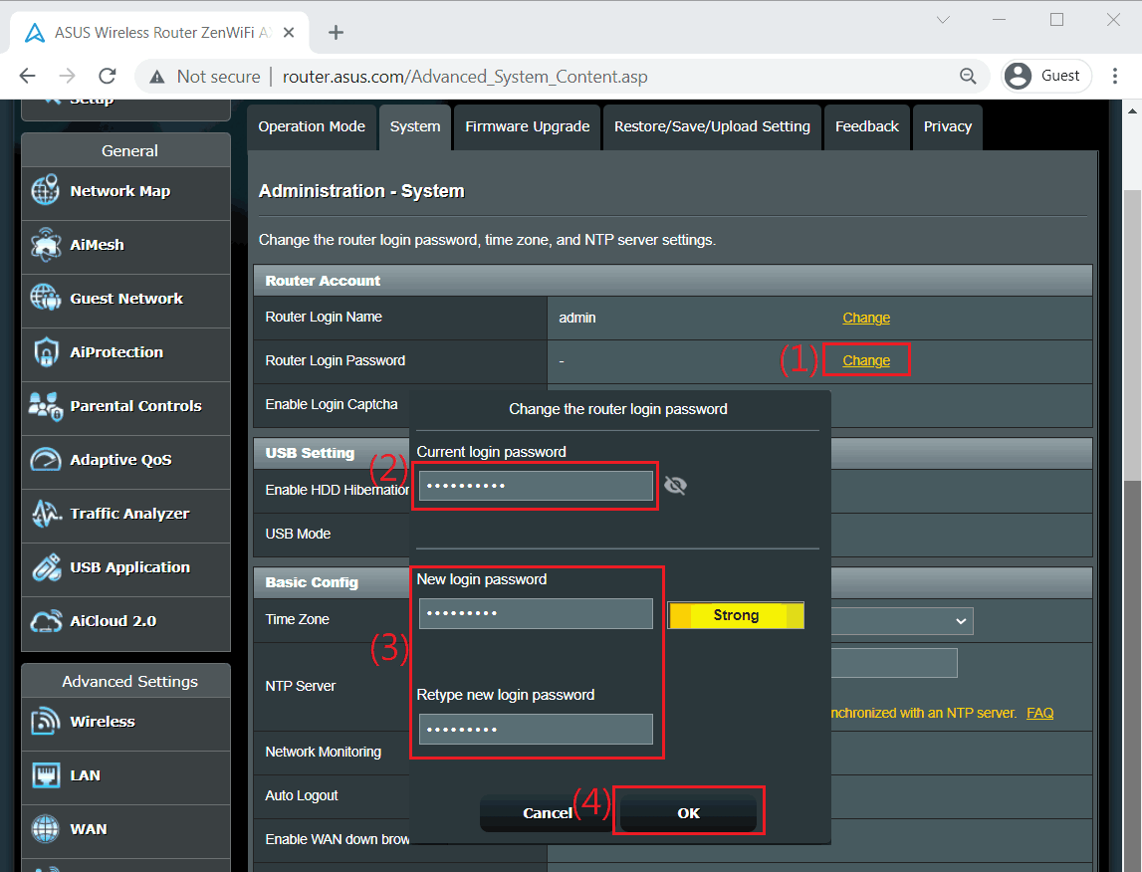Open the Restore/Save/Upload Setting tab
The width and height of the screenshot is (1142, 872).
coord(712,127)
